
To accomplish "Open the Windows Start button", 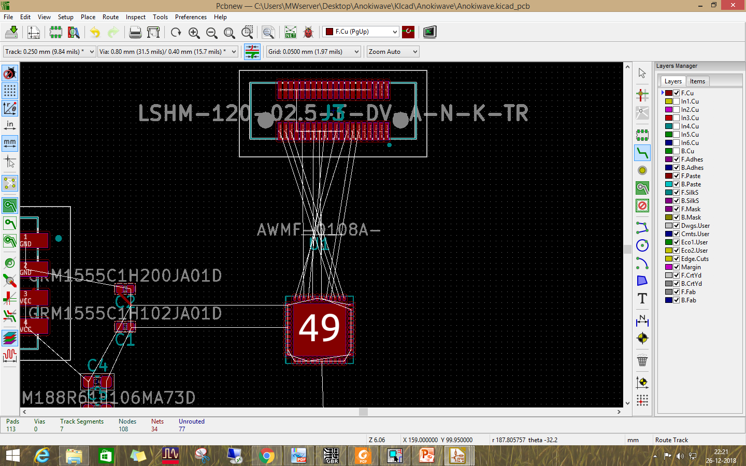I will pyautogui.click(x=13, y=456).
